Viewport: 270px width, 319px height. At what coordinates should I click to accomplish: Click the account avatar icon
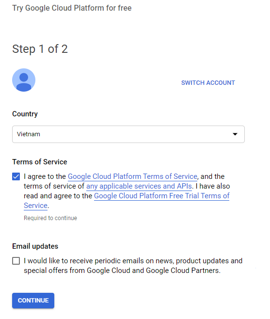(24, 80)
